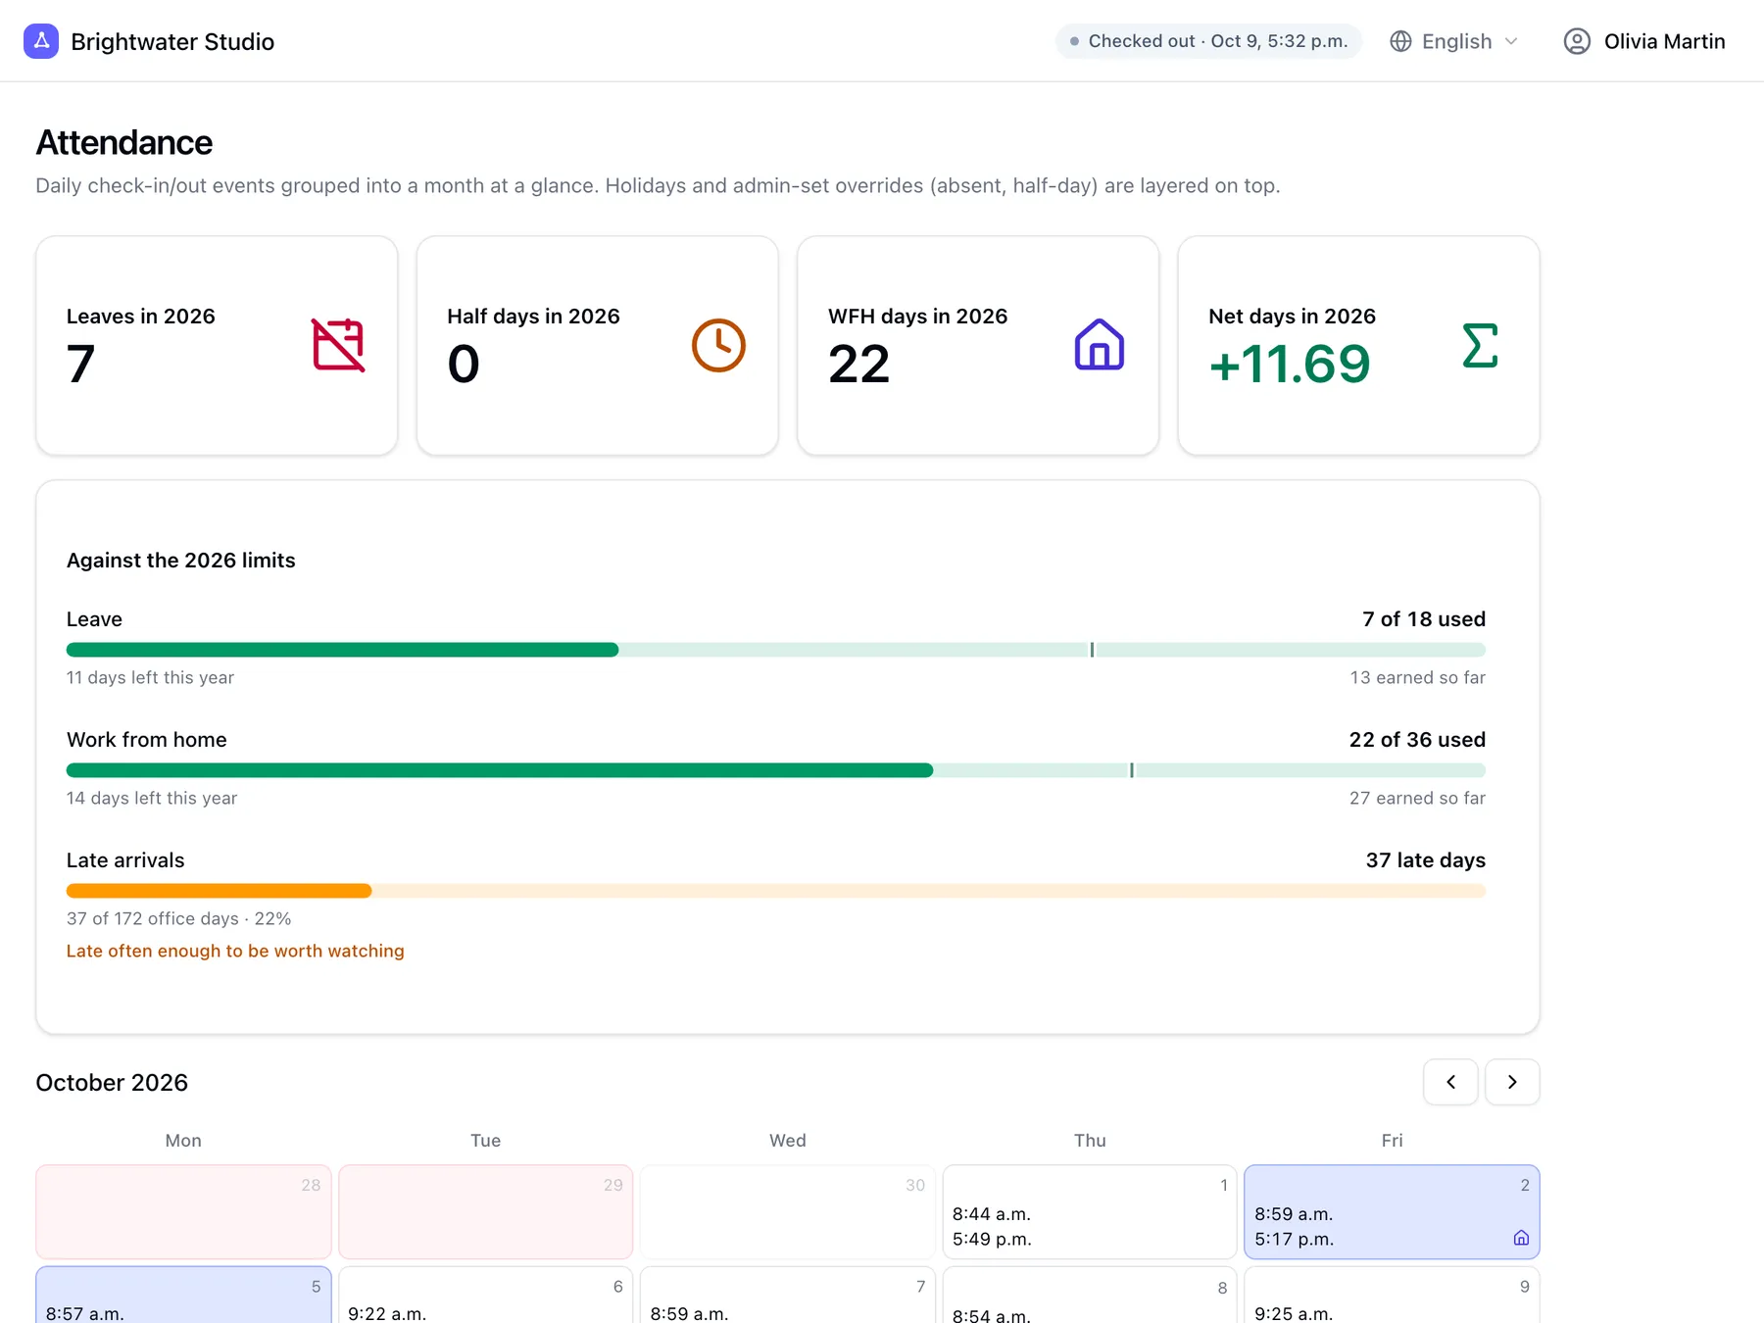Select the October 8 calendar cell
This screenshot has height=1323, width=1764.
1090,1295
